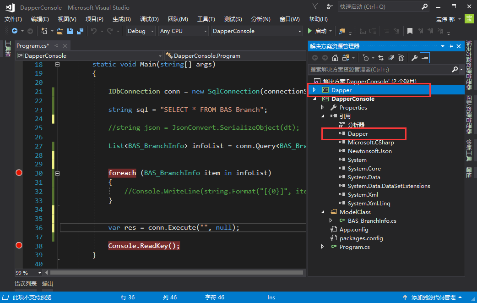Select Newtonsoft.Json in the references list

(x=369, y=151)
